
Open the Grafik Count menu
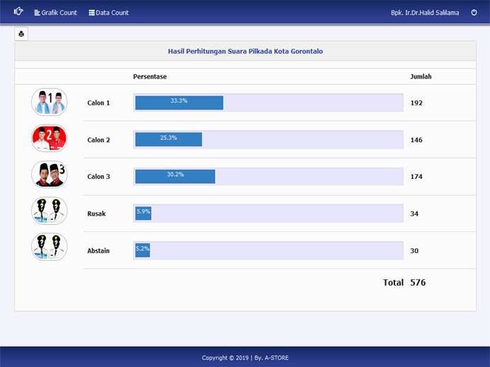[55, 13]
